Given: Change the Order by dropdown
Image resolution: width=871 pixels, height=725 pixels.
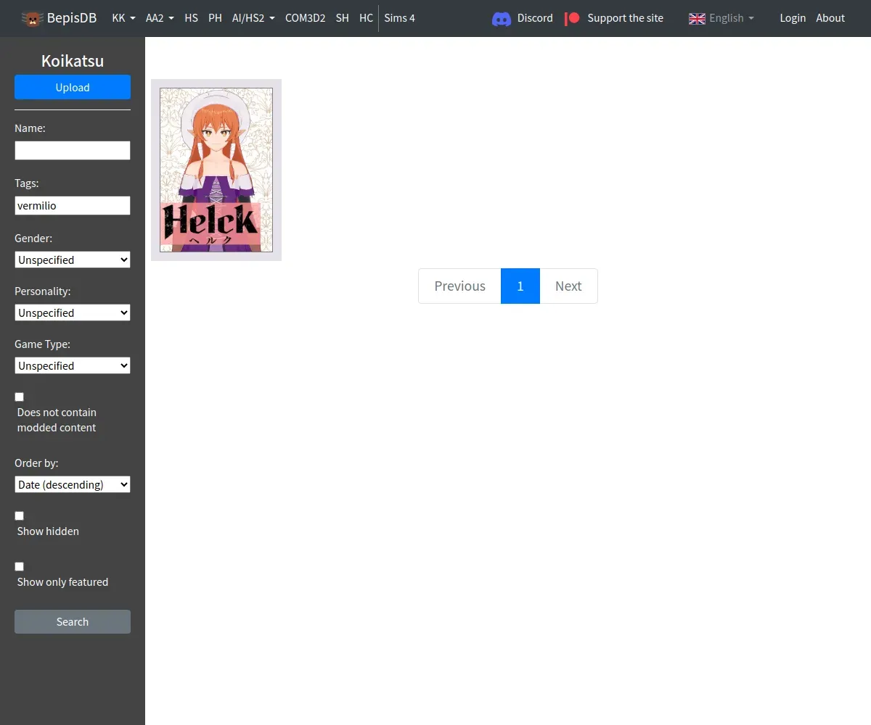Looking at the screenshot, I should (73, 484).
